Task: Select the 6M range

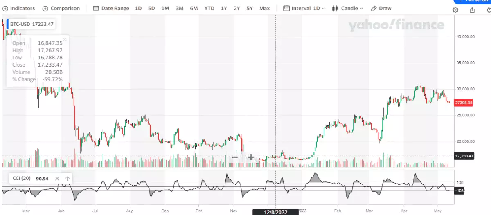Action: [194, 8]
